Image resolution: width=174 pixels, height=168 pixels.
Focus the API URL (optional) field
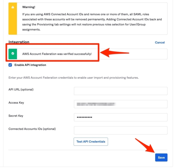click(121, 91)
